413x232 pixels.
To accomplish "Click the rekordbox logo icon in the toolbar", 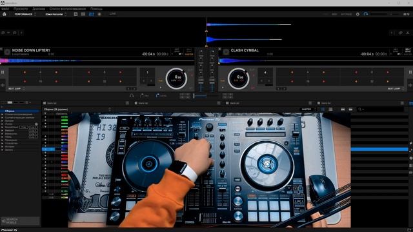I will click(5, 14).
